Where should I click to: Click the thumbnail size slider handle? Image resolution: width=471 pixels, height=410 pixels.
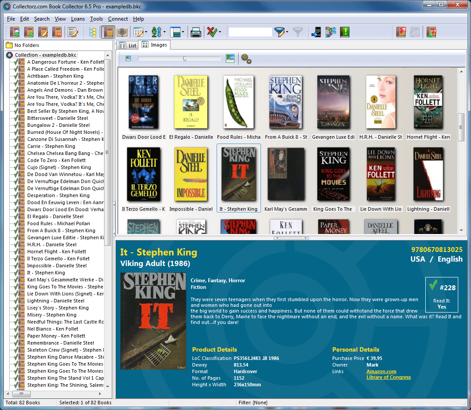point(185,58)
